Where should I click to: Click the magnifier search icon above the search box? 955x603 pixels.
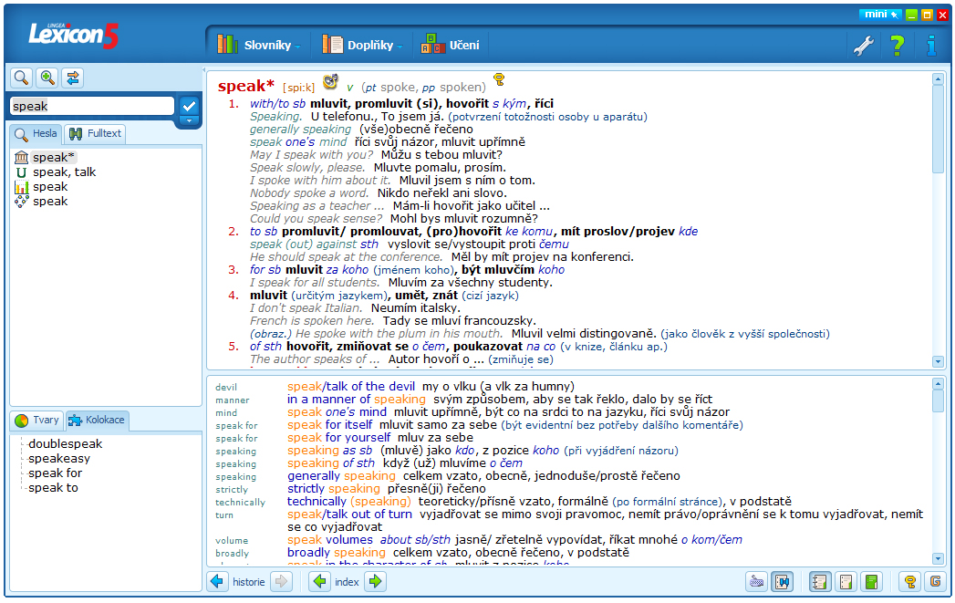click(20, 78)
